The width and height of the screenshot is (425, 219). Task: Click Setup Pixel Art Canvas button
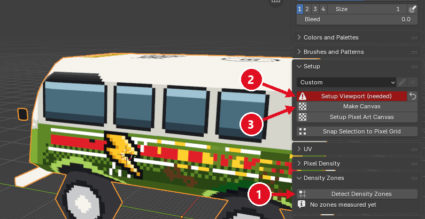tap(357, 117)
